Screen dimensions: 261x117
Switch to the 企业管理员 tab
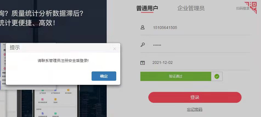tap(191, 8)
